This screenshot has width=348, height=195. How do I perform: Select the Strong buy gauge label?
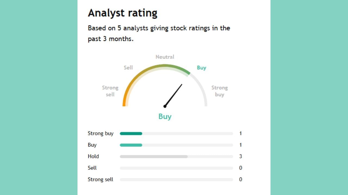tap(219, 91)
